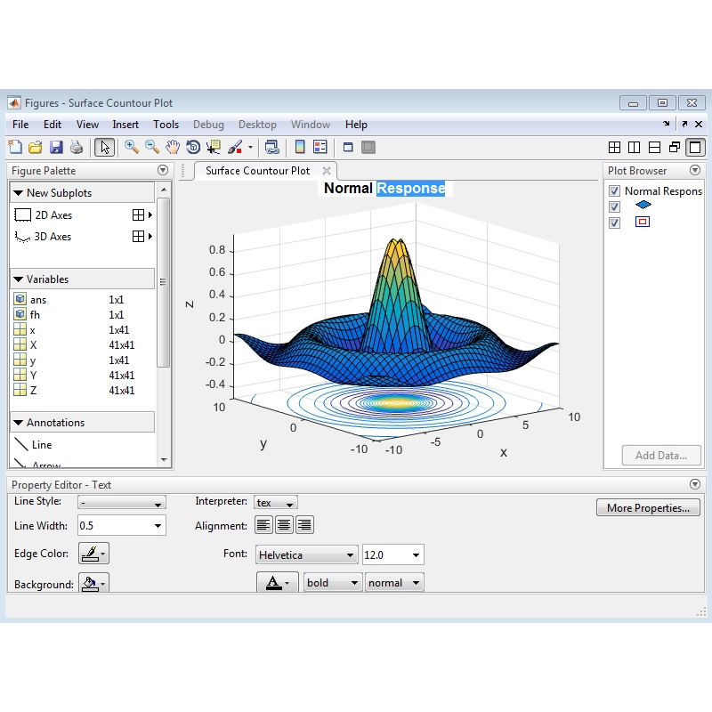Click the Save Figure floppy icon
Image resolution: width=712 pixels, height=712 pixels.
click(x=56, y=148)
